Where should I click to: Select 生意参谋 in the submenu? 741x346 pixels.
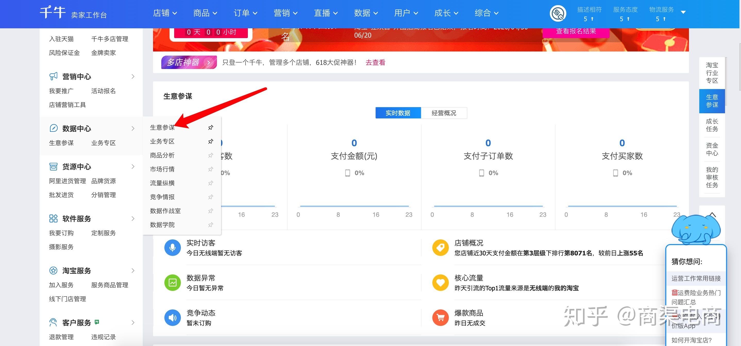click(162, 127)
